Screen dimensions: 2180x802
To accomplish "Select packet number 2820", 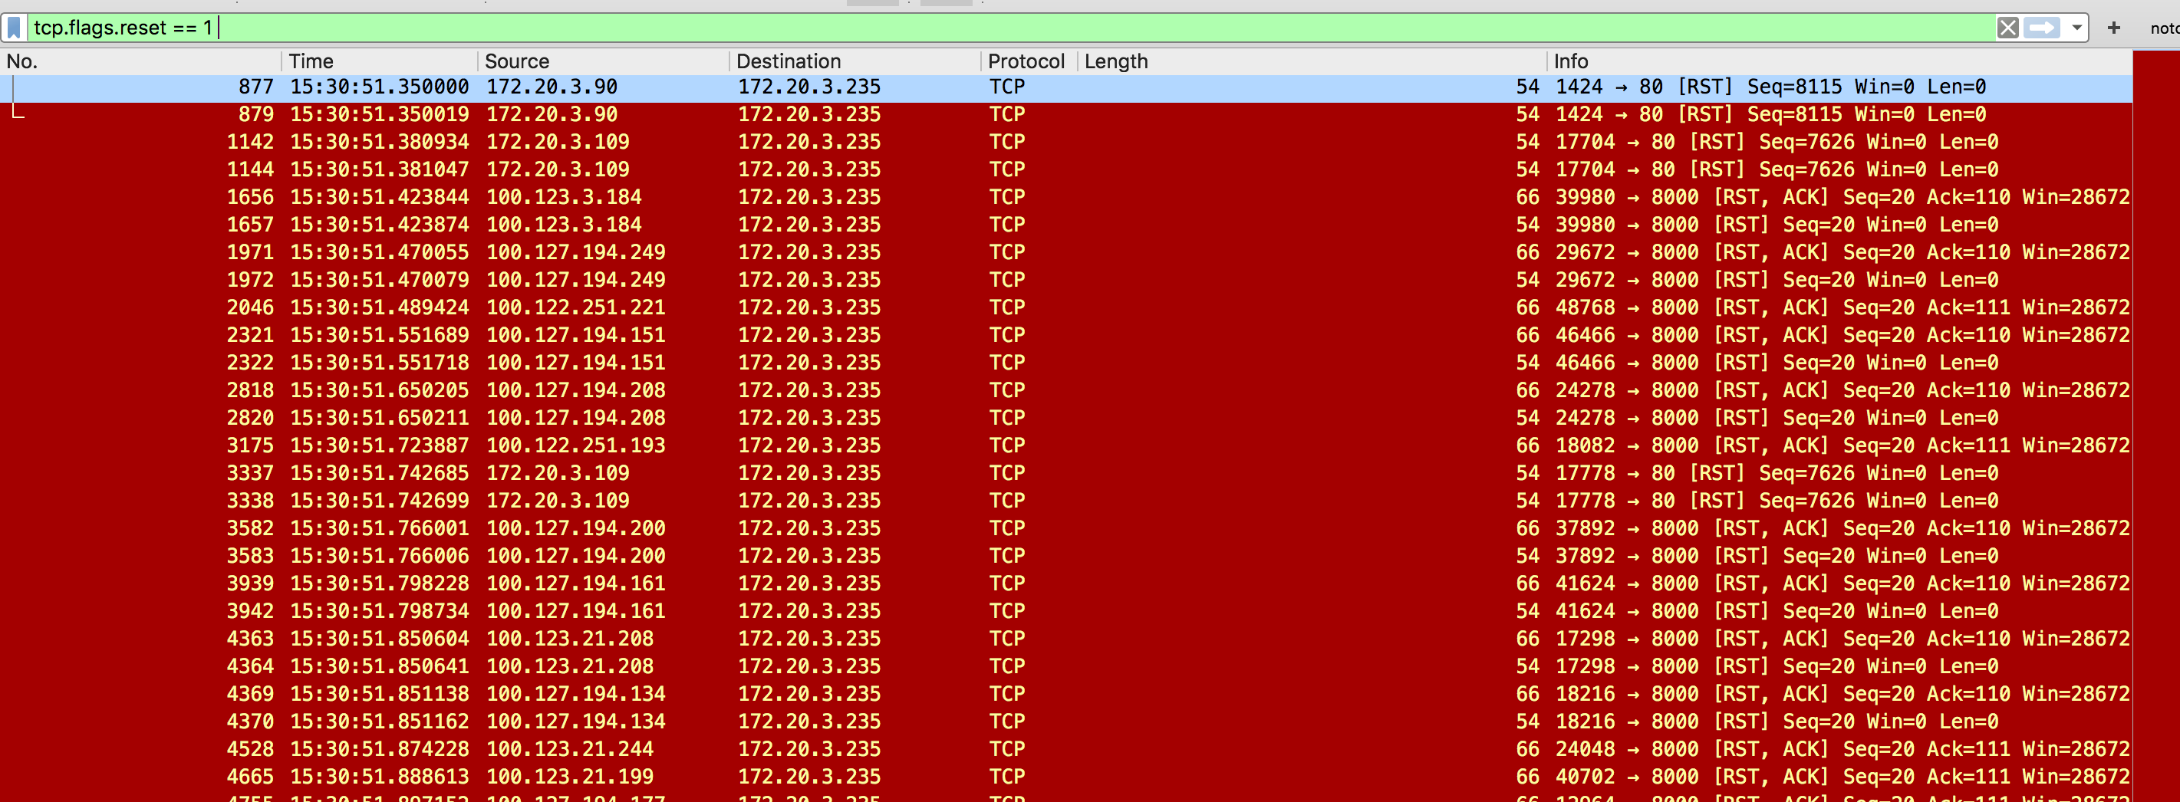I will click(1066, 418).
